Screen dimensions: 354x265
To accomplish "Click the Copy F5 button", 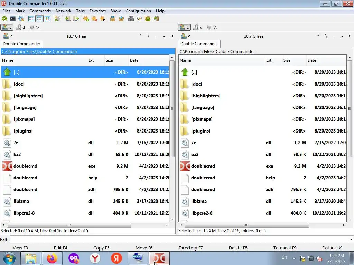I will [x=101, y=248].
